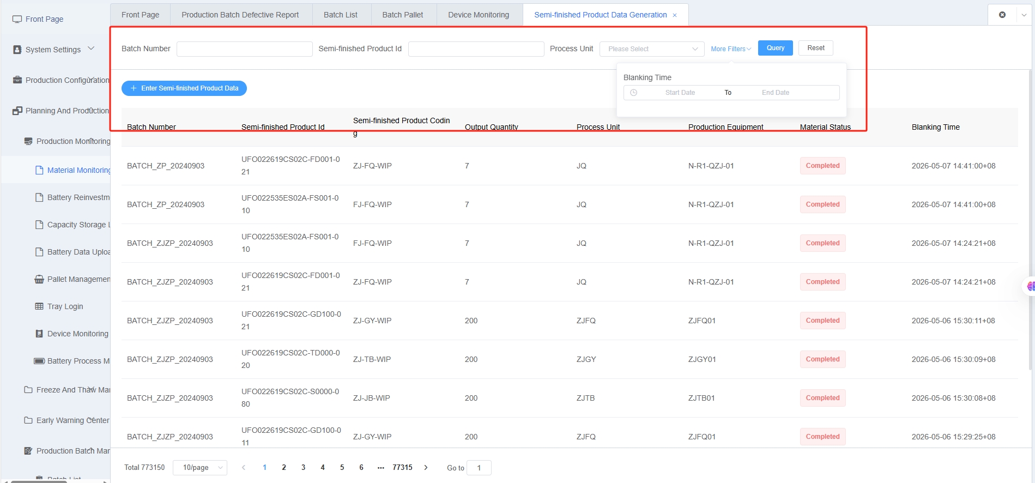This screenshot has width=1035, height=483.
Task: Switch to the Batch Pallet tab
Action: point(403,15)
